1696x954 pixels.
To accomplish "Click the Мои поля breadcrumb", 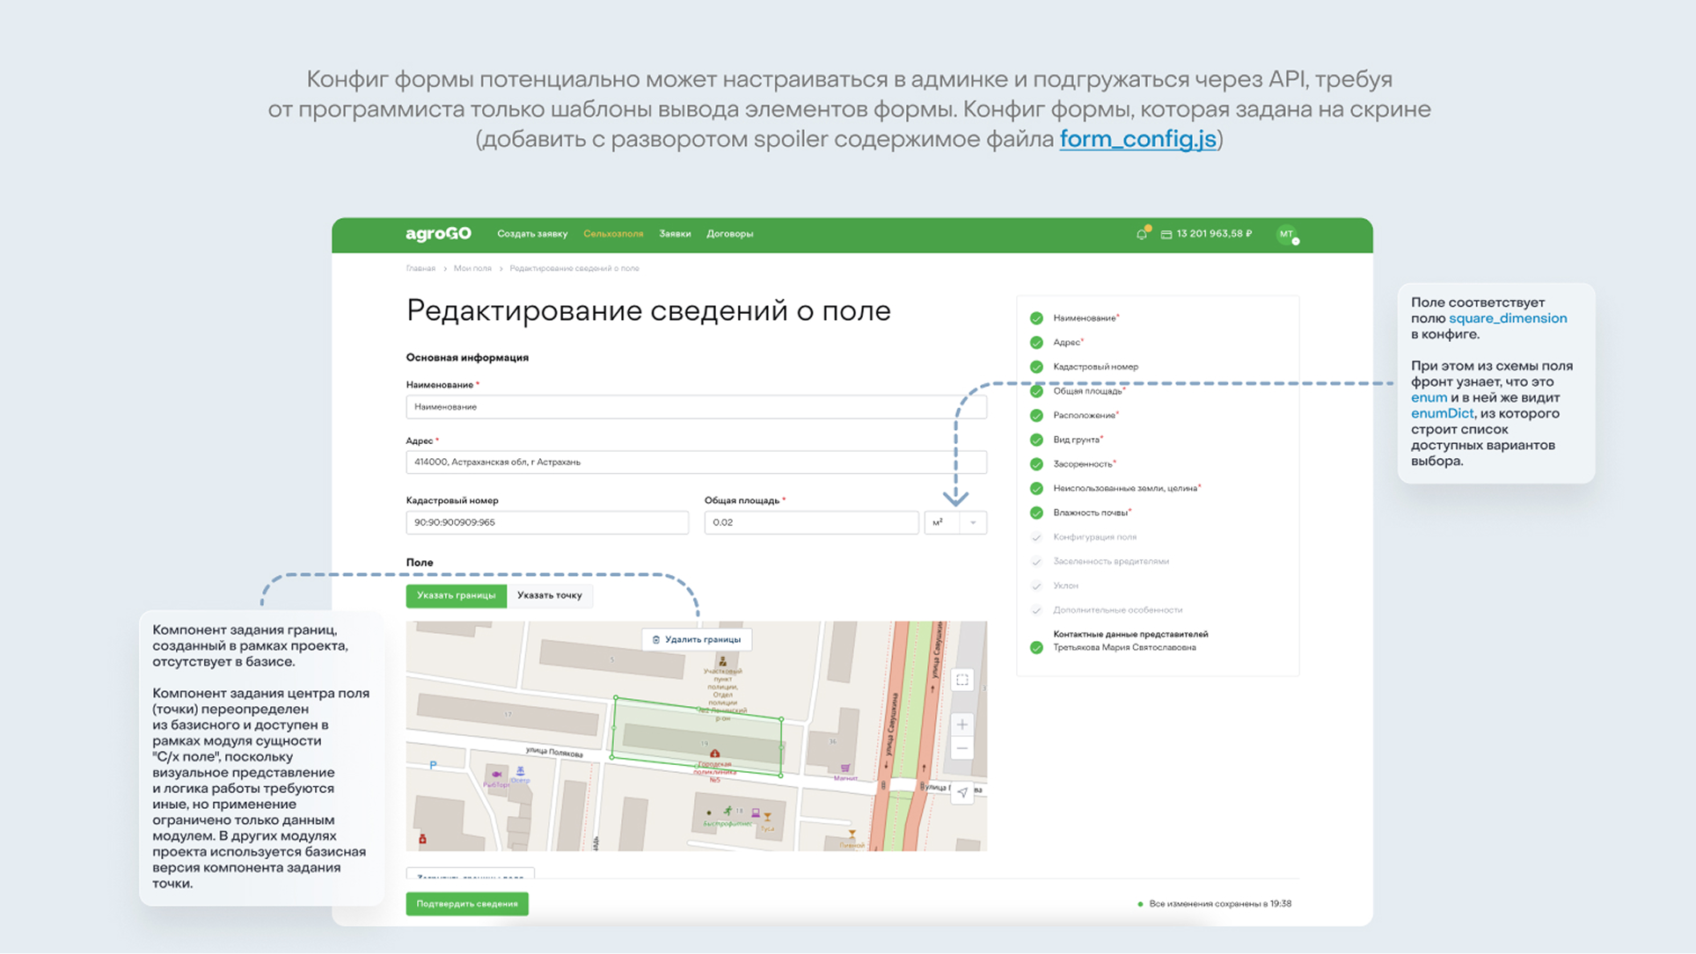I will [x=472, y=268].
